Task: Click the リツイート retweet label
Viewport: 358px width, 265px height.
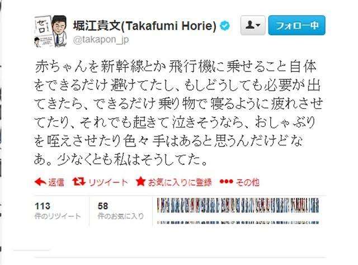Action: [108, 182]
